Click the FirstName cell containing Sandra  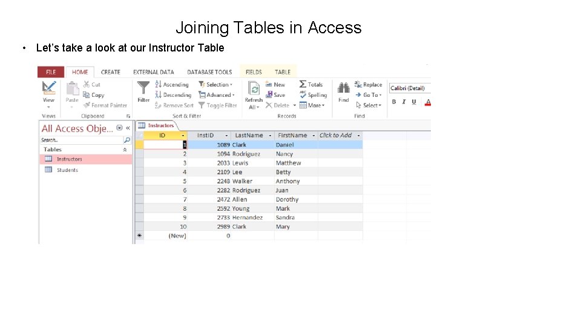click(x=296, y=217)
